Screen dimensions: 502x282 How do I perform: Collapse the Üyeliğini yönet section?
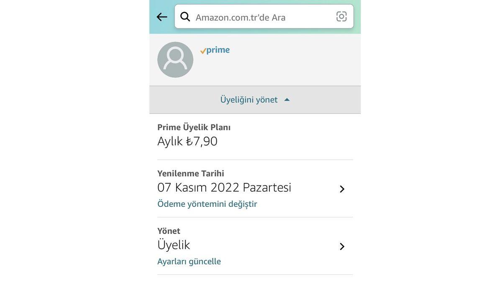(x=286, y=99)
